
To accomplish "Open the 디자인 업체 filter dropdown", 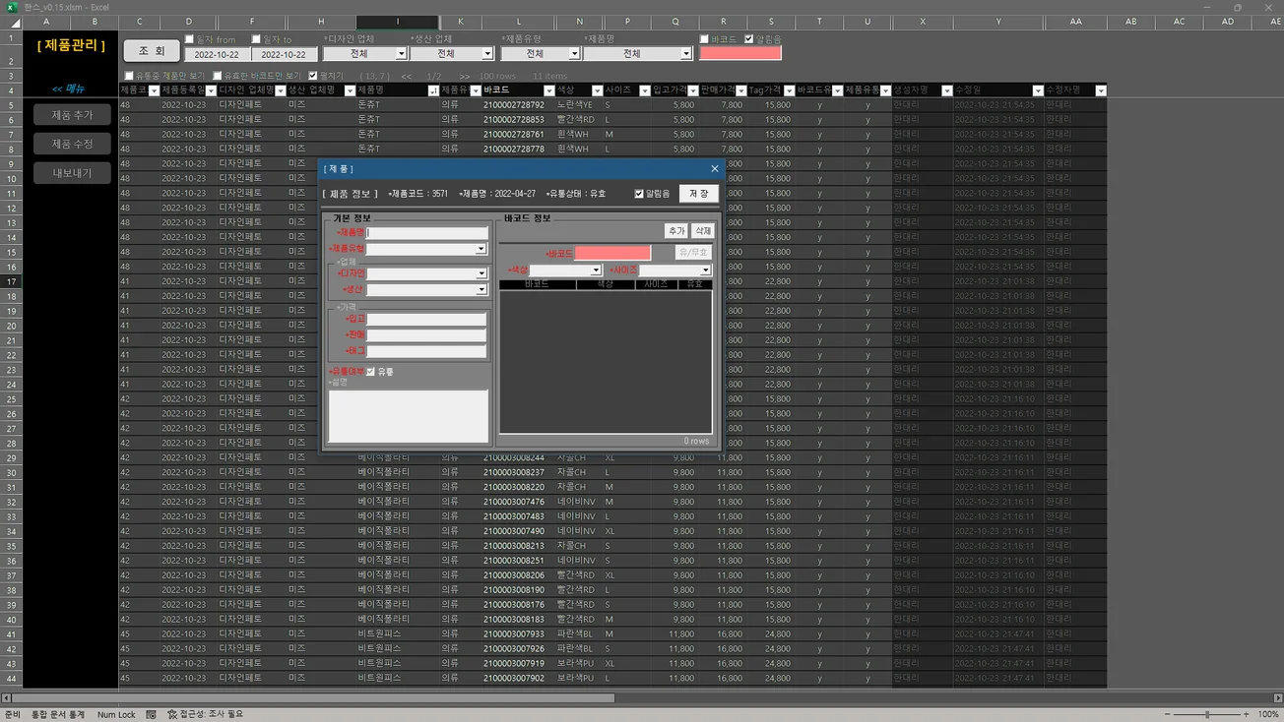I will tap(401, 54).
